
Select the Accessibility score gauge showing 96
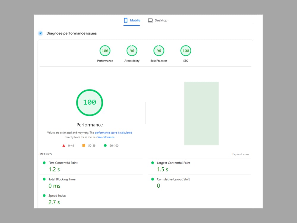(x=132, y=51)
